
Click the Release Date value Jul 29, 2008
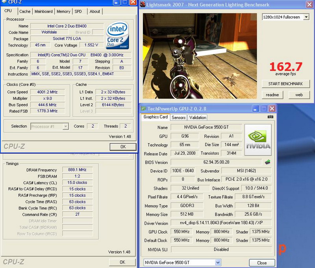pos(185,153)
